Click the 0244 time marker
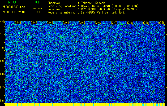The height and width of the screenshot is (106, 167). (66, 23)
